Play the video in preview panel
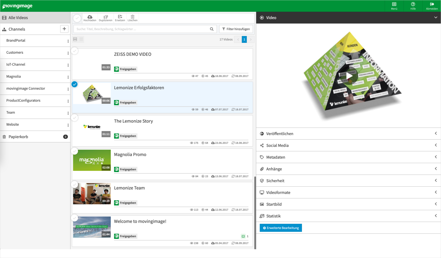The width and height of the screenshot is (441, 258). pyautogui.click(x=349, y=76)
